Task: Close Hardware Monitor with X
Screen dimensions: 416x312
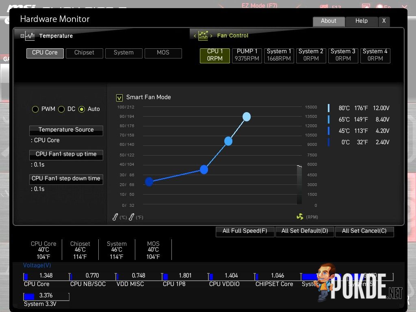Action: [x=384, y=21]
